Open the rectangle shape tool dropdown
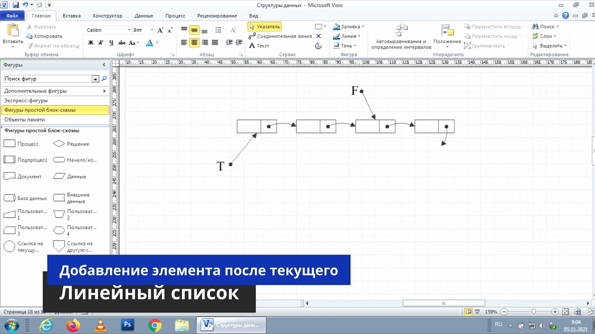 (325, 26)
